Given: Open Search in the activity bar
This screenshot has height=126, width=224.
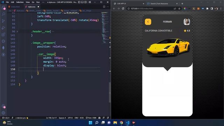Looking at the screenshot, I should pyautogui.click(x=3, y=14).
